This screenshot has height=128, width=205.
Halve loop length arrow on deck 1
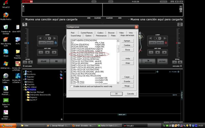(x=40, y=38)
